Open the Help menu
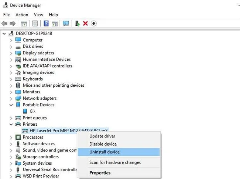This screenshot has height=179, width=240. 53,15
